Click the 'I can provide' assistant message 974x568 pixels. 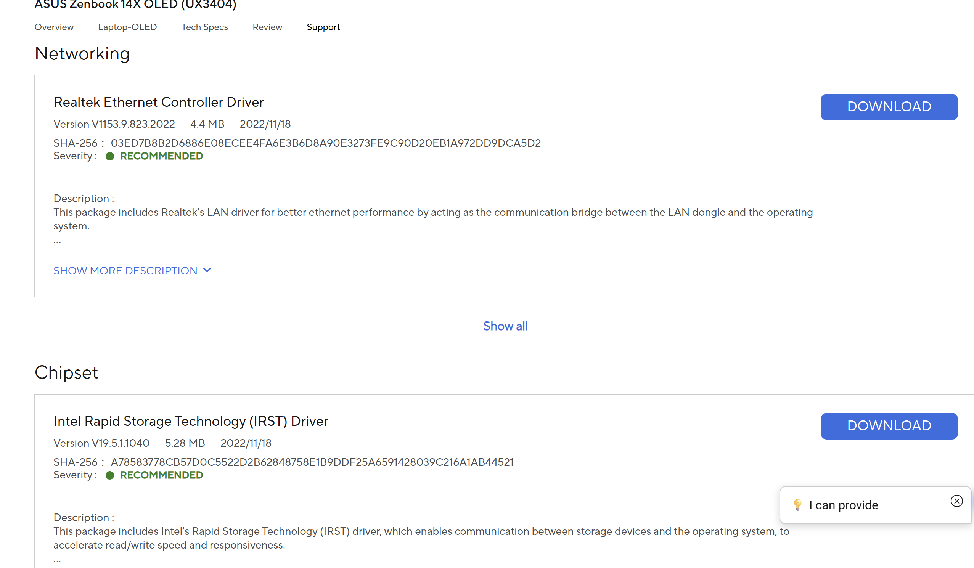(x=843, y=505)
